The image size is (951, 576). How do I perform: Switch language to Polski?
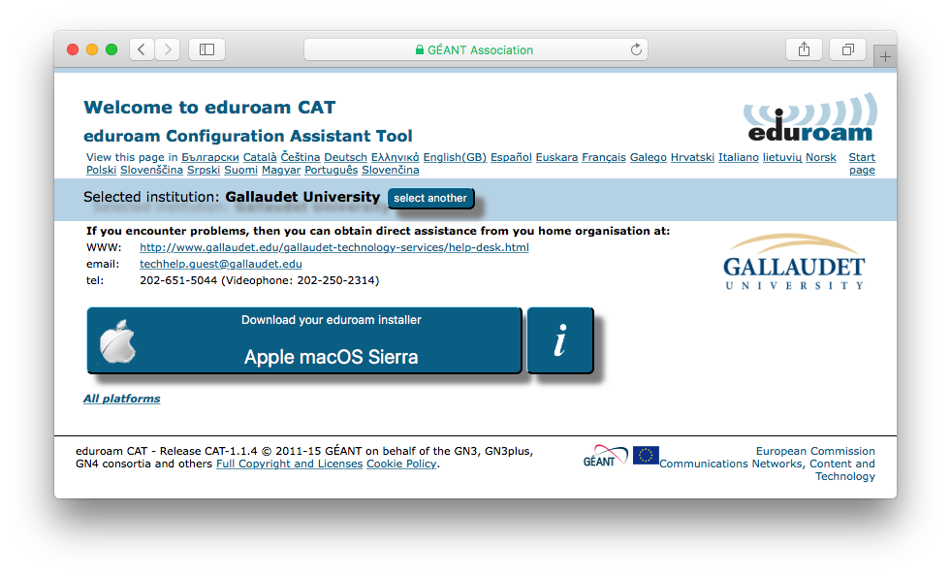(101, 170)
